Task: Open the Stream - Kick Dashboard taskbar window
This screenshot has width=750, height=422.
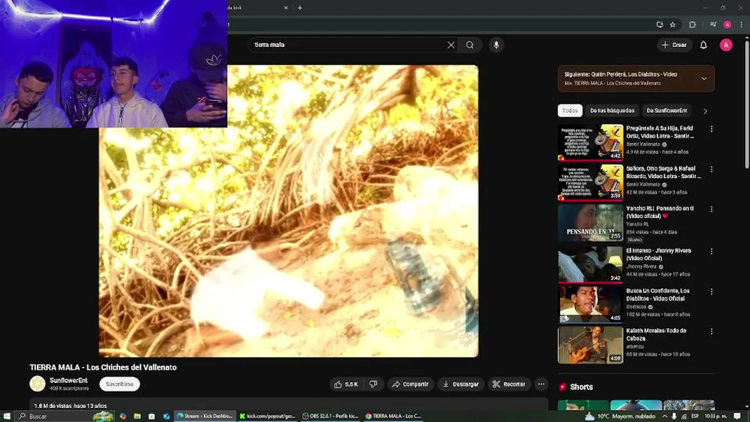Action: point(205,416)
